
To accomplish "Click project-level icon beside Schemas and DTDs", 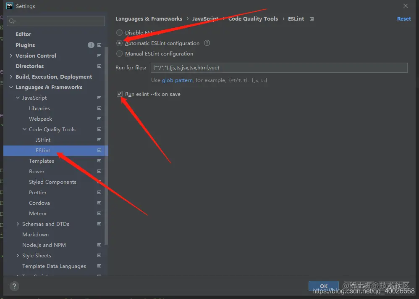I will [99, 223].
